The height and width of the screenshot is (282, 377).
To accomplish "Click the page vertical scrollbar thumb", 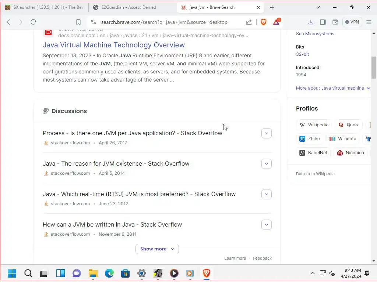I will point(374,68).
